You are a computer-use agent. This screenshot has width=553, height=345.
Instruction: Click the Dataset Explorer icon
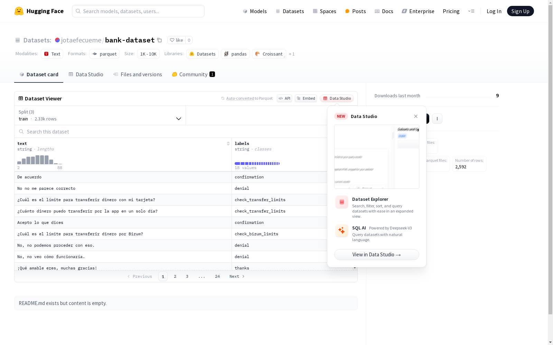pyautogui.click(x=341, y=202)
